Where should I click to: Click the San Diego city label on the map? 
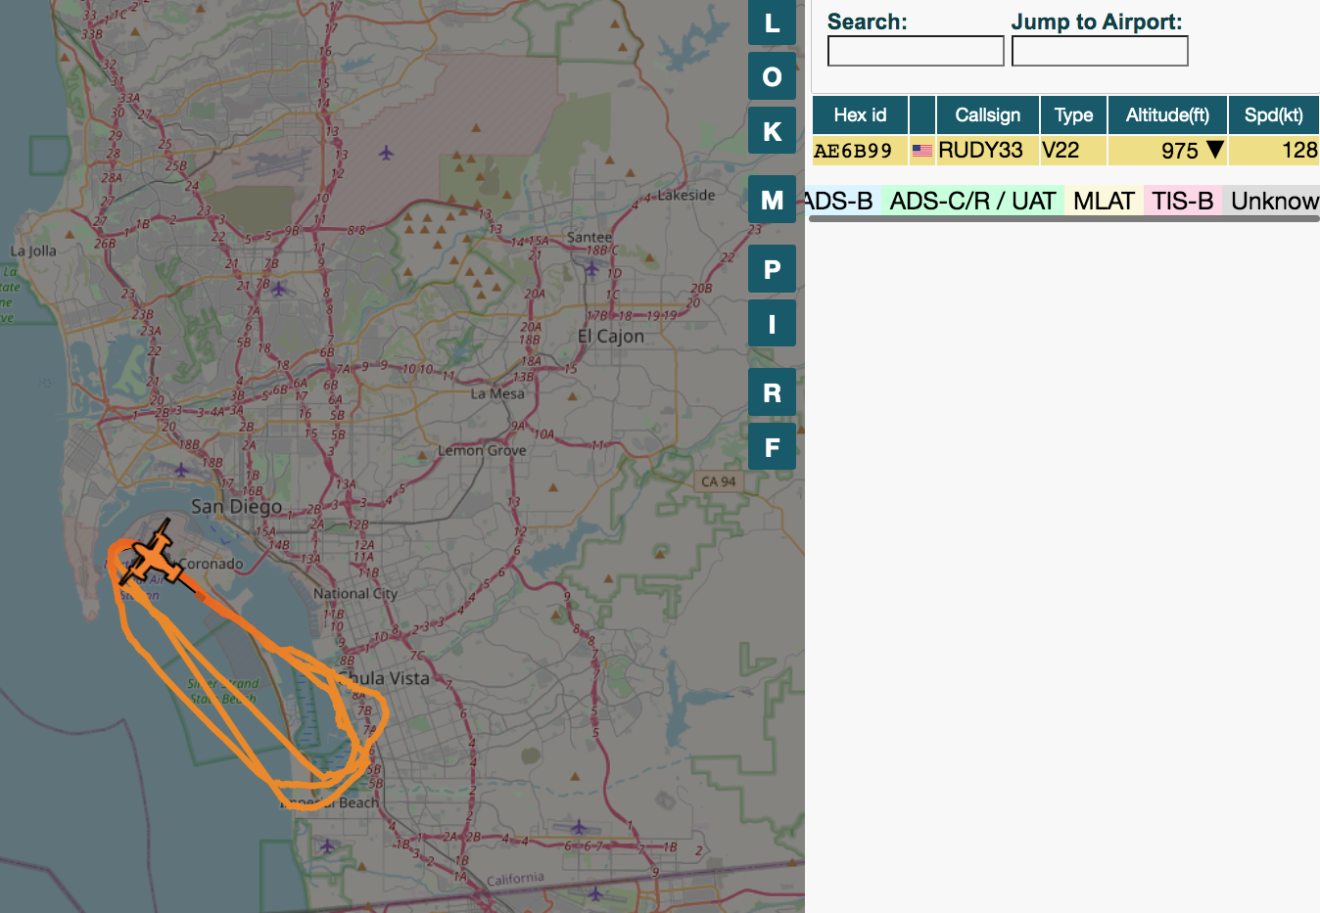(236, 507)
